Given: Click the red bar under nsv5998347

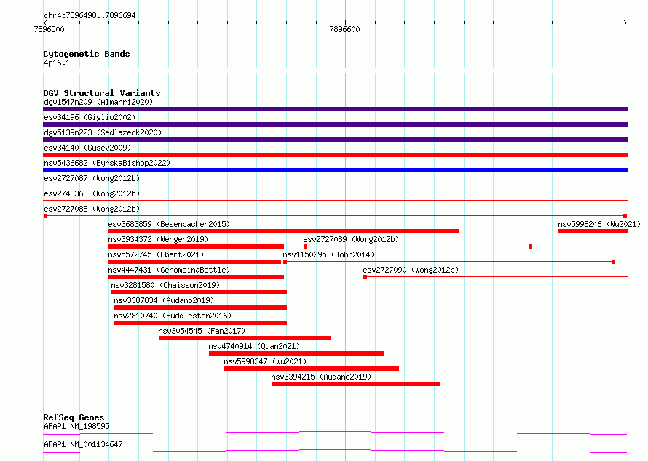Looking at the screenshot, I should (312, 369).
